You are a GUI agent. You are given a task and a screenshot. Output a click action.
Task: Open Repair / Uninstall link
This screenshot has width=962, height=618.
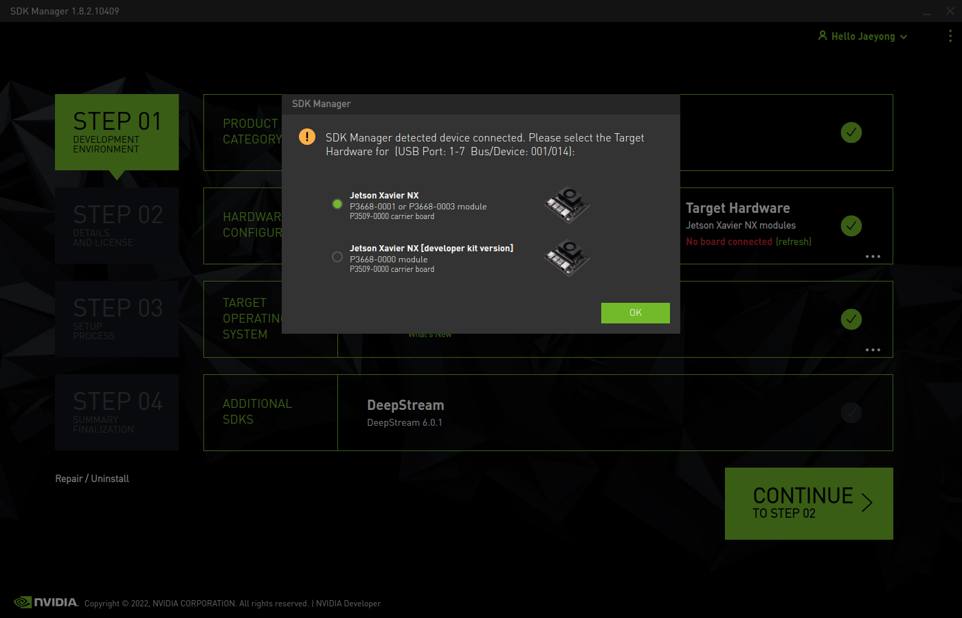click(x=92, y=479)
